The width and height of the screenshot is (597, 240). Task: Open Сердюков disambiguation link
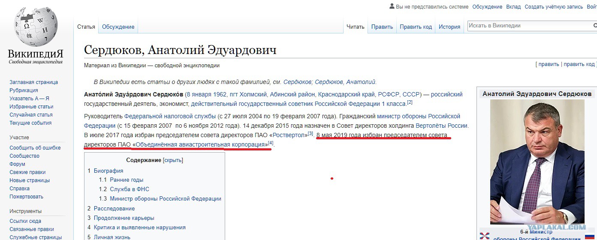298,82
